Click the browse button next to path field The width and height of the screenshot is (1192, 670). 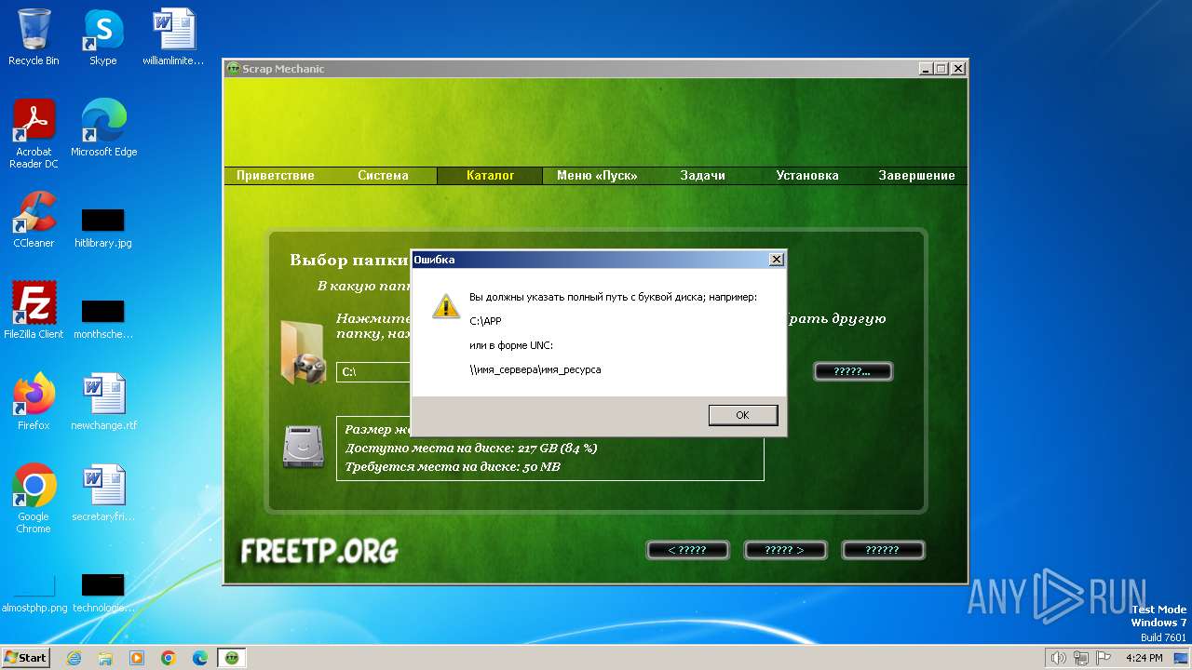point(853,371)
